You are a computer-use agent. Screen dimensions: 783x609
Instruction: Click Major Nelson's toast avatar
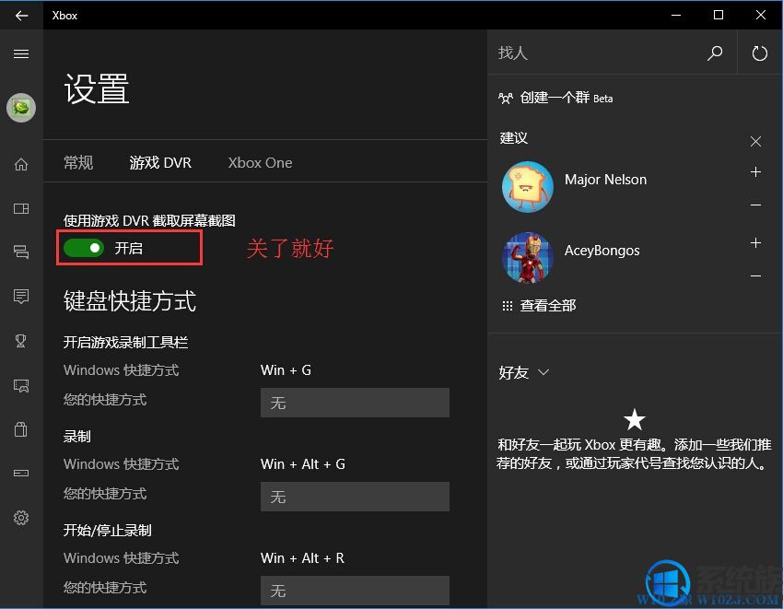click(528, 187)
